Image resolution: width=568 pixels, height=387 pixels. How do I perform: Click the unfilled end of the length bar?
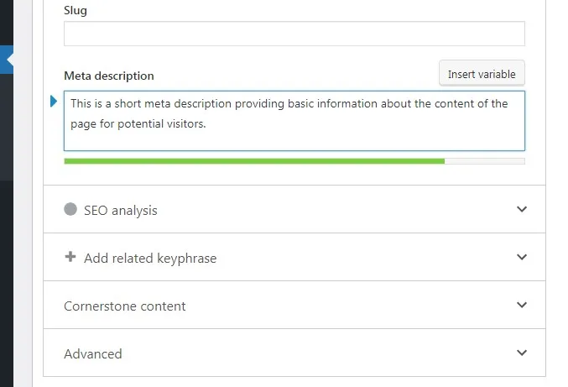(x=485, y=161)
